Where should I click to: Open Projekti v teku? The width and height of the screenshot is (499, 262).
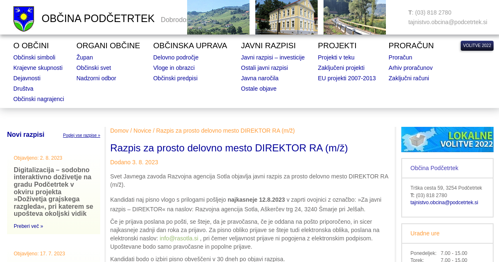(x=336, y=57)
